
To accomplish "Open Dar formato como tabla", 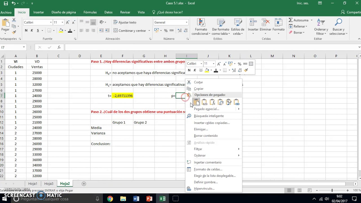I will coord(221,27).
